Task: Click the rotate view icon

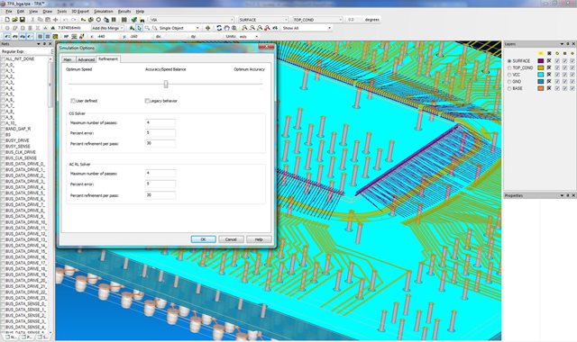Action: point(219,28)
